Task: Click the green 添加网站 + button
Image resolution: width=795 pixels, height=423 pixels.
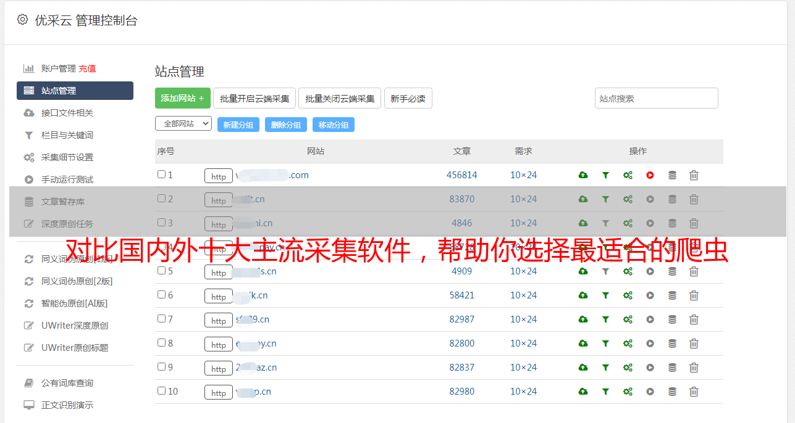Action: coord(182,98)
